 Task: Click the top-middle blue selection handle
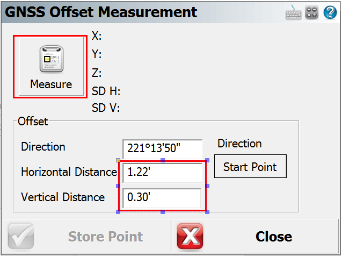point(163,160)
